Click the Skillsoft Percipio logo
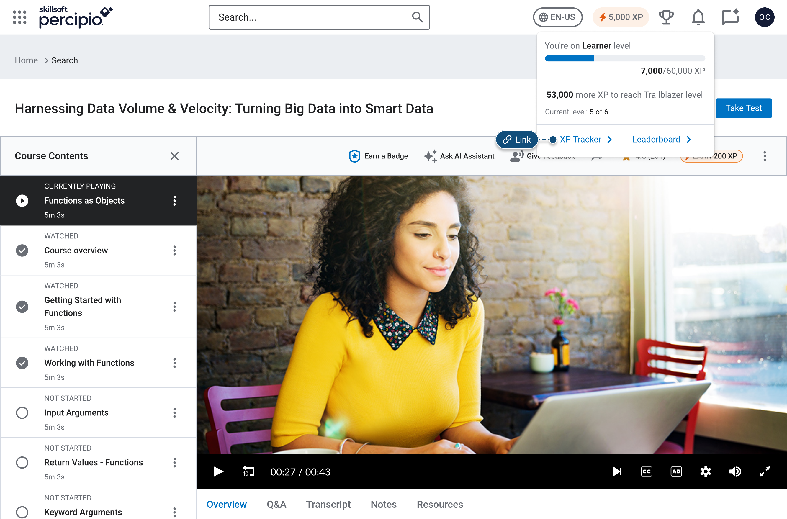787x519 pixels. click(x=76, y=17)
